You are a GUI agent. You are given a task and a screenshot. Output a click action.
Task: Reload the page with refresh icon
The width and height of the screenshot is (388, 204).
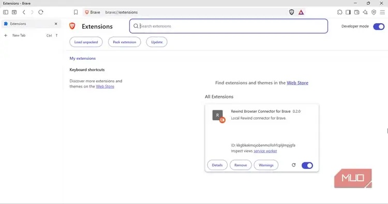(41, 12)
